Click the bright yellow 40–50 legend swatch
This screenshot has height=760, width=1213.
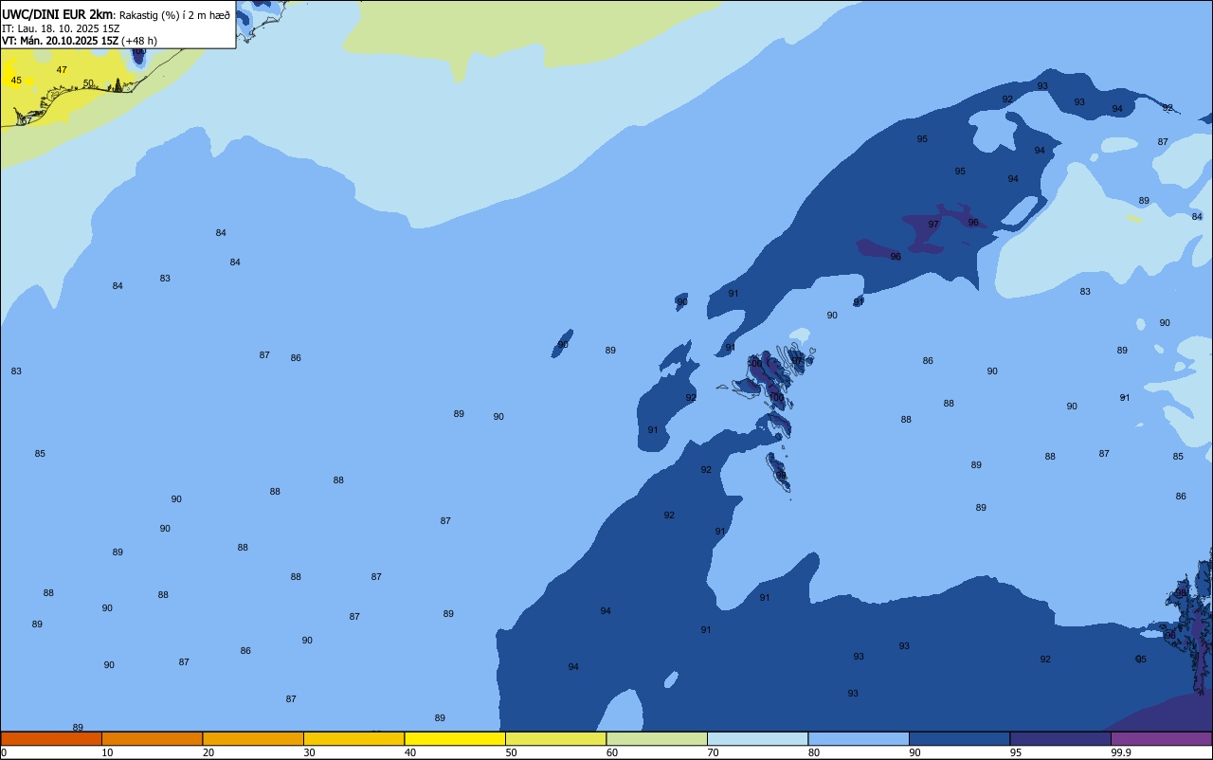tap(455, 738)
